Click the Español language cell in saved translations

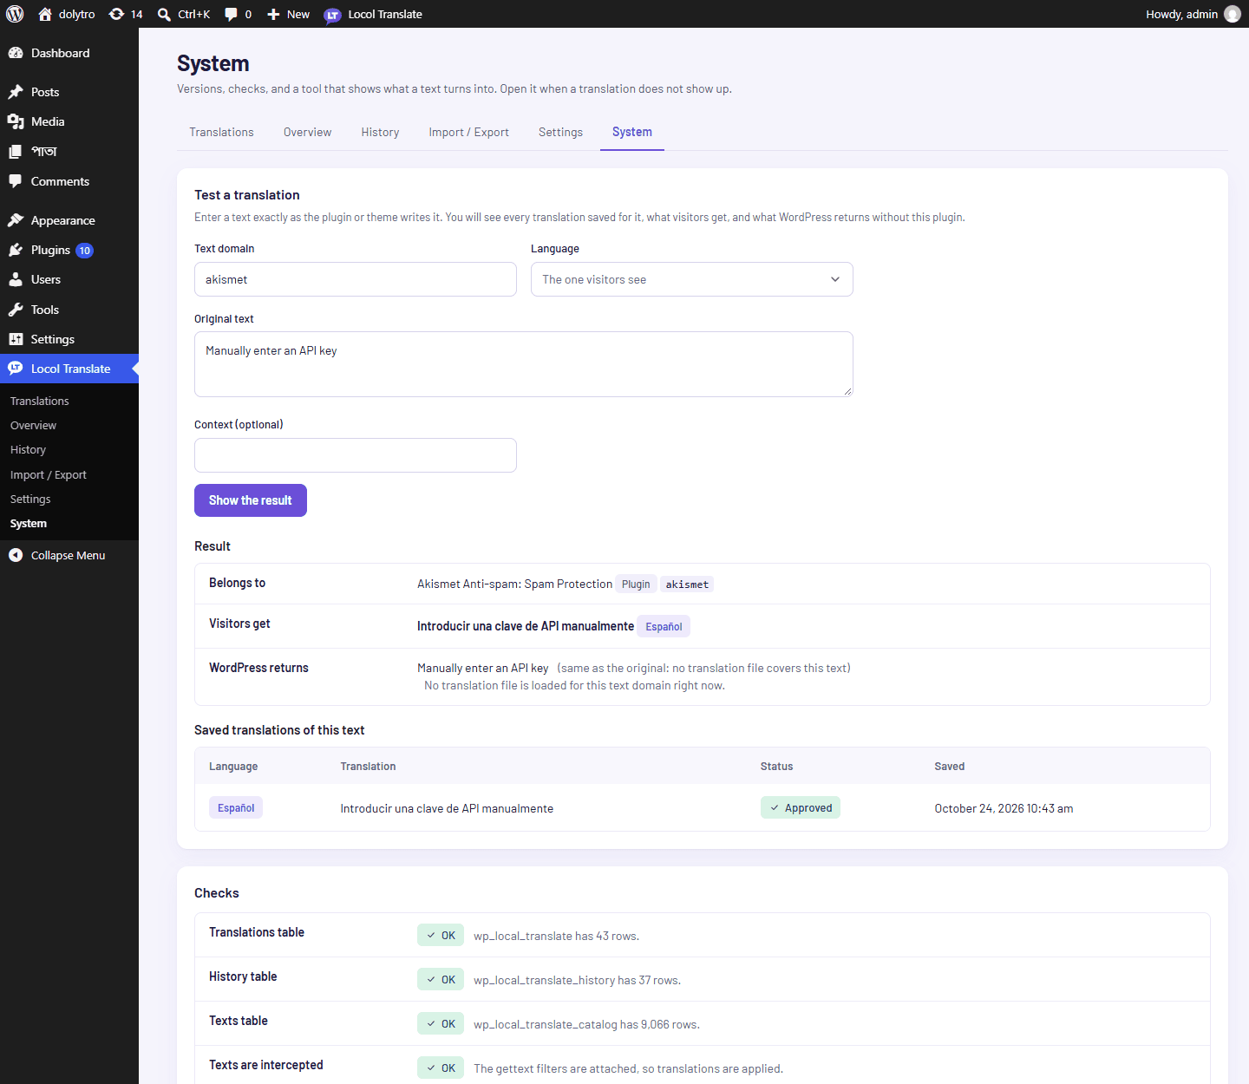[x=236, y=807]
